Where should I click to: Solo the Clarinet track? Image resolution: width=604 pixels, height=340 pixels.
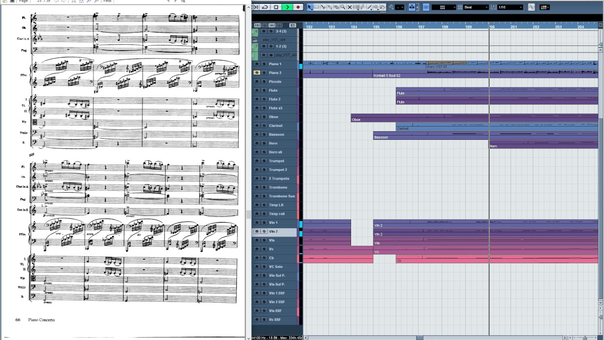pyautogui.click(x=264, y=126)
